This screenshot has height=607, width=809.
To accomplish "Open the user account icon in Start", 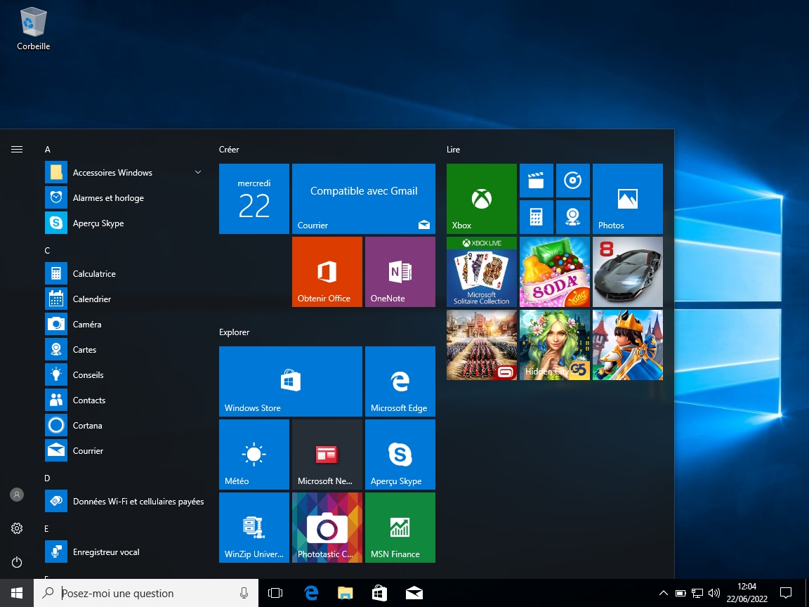I will (x=17, y=495).
